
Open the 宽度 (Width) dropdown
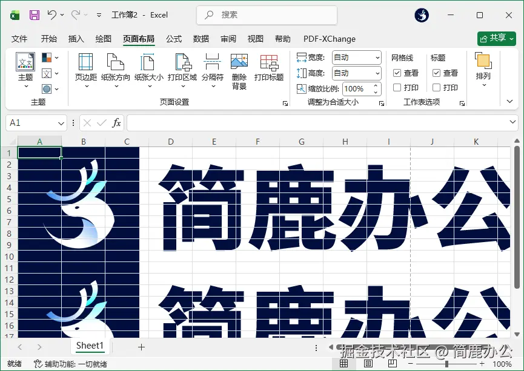379,57
